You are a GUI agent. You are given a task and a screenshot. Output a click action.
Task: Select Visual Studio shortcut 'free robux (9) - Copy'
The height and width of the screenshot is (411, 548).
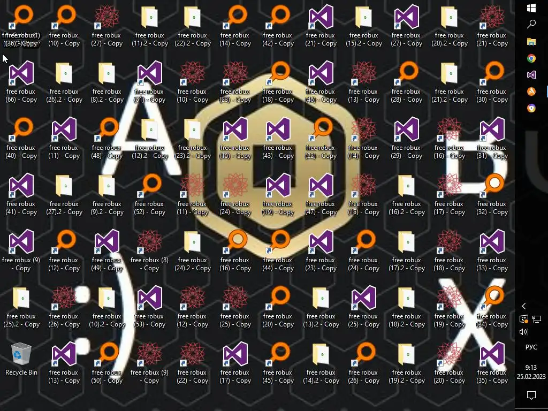[x=21, y=251]
